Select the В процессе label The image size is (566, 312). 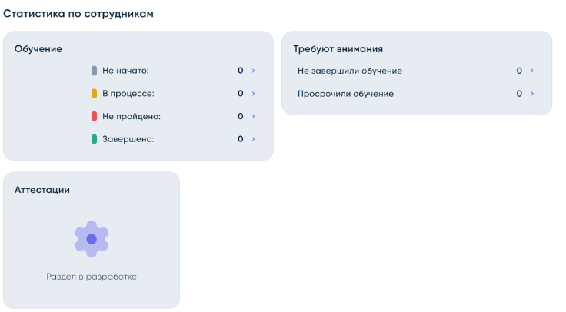pyautogui.click(x=128, y=94)
